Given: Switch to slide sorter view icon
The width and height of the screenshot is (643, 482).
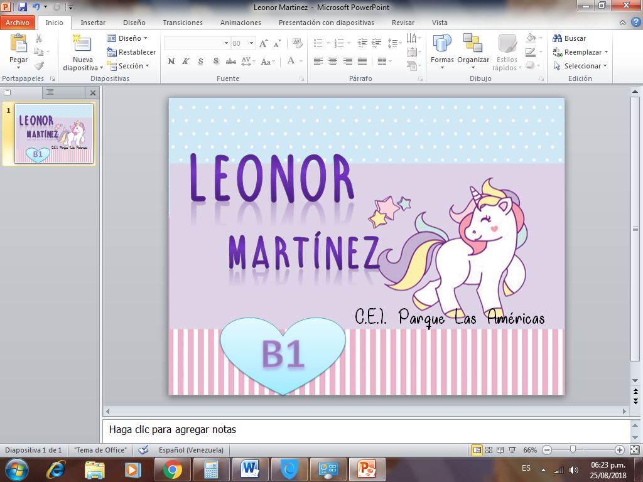Looking at the screenshot, I should pyautogui.click(x=489, y=450).
